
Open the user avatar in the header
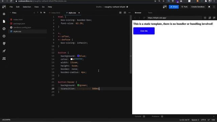click(165, 7)
